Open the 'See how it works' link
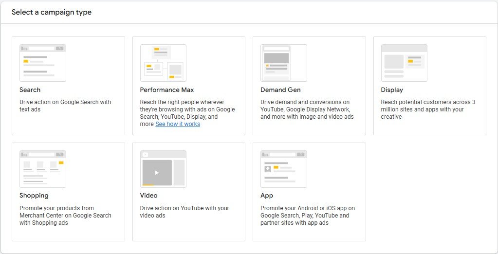 pyautogui.click(x=178, y=124)
